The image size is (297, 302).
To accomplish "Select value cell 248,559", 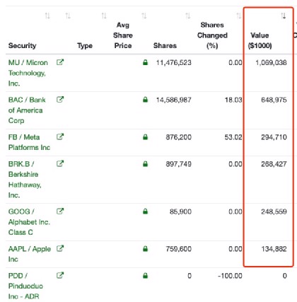I will coord(274,211).
